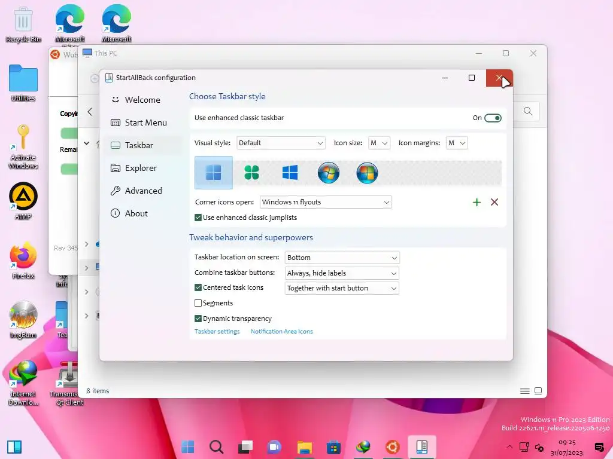Open taskbar Search
This screenshot has width=613, height=459.
coord(216,446)
